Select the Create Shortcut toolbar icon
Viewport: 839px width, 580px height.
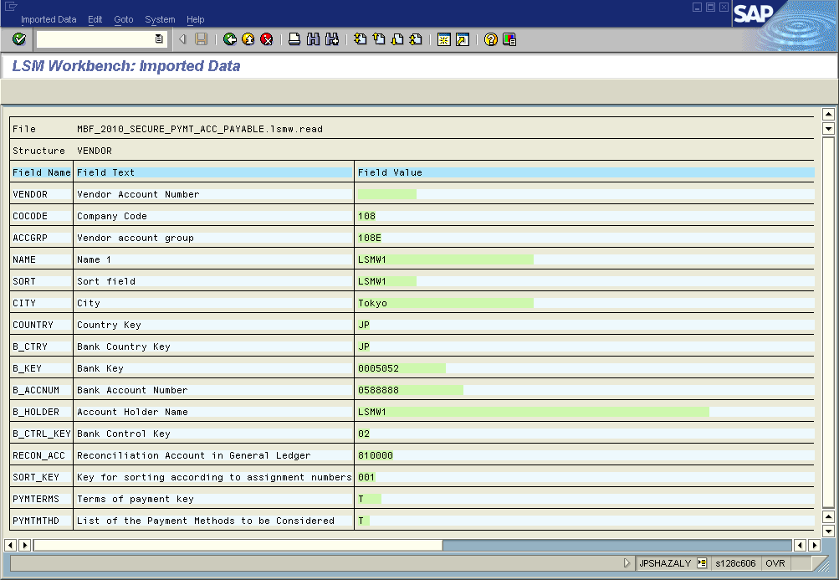point(461,38)
